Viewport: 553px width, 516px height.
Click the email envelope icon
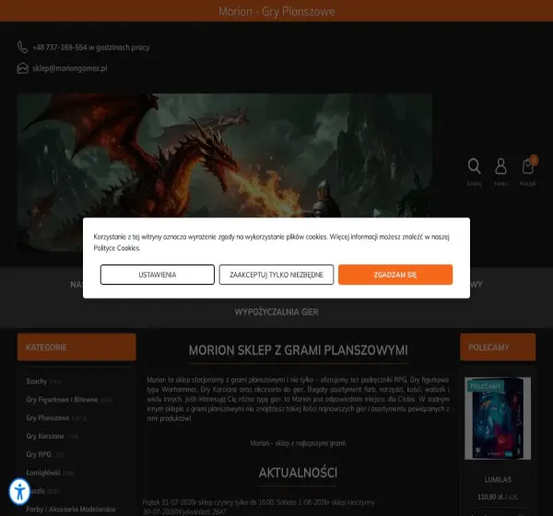coord(22,68)
